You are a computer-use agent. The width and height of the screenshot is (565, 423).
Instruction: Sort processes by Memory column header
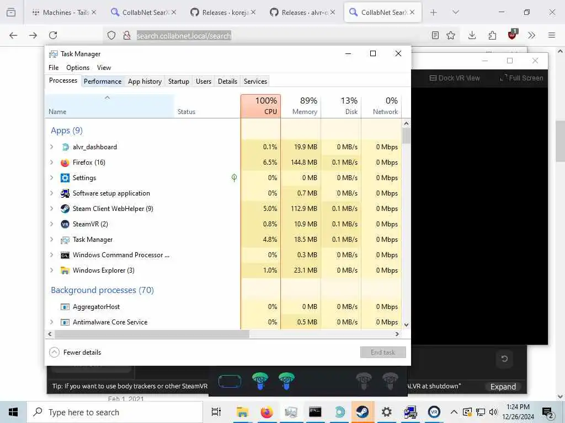coord(301,106)
